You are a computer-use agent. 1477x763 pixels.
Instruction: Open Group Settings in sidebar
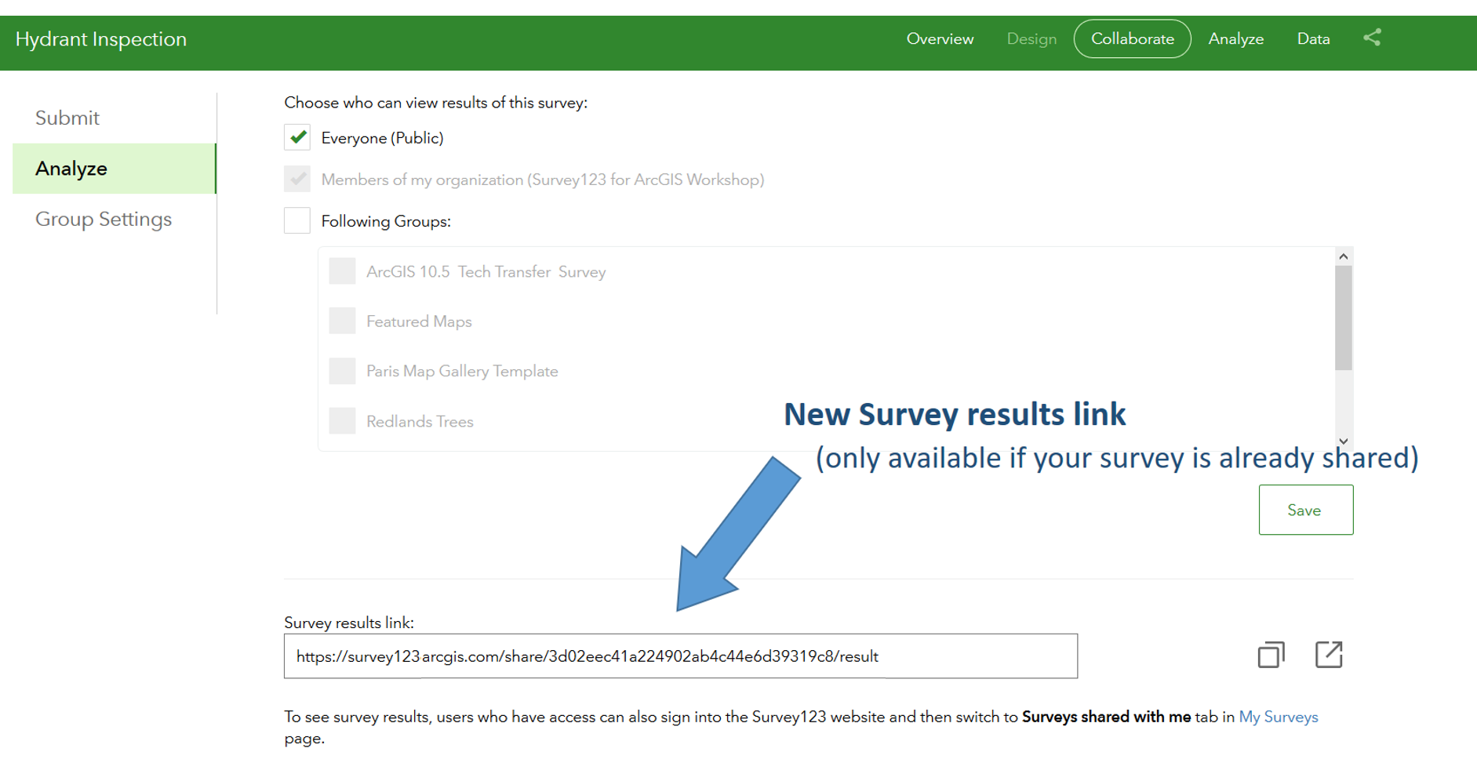click(104, 219)
